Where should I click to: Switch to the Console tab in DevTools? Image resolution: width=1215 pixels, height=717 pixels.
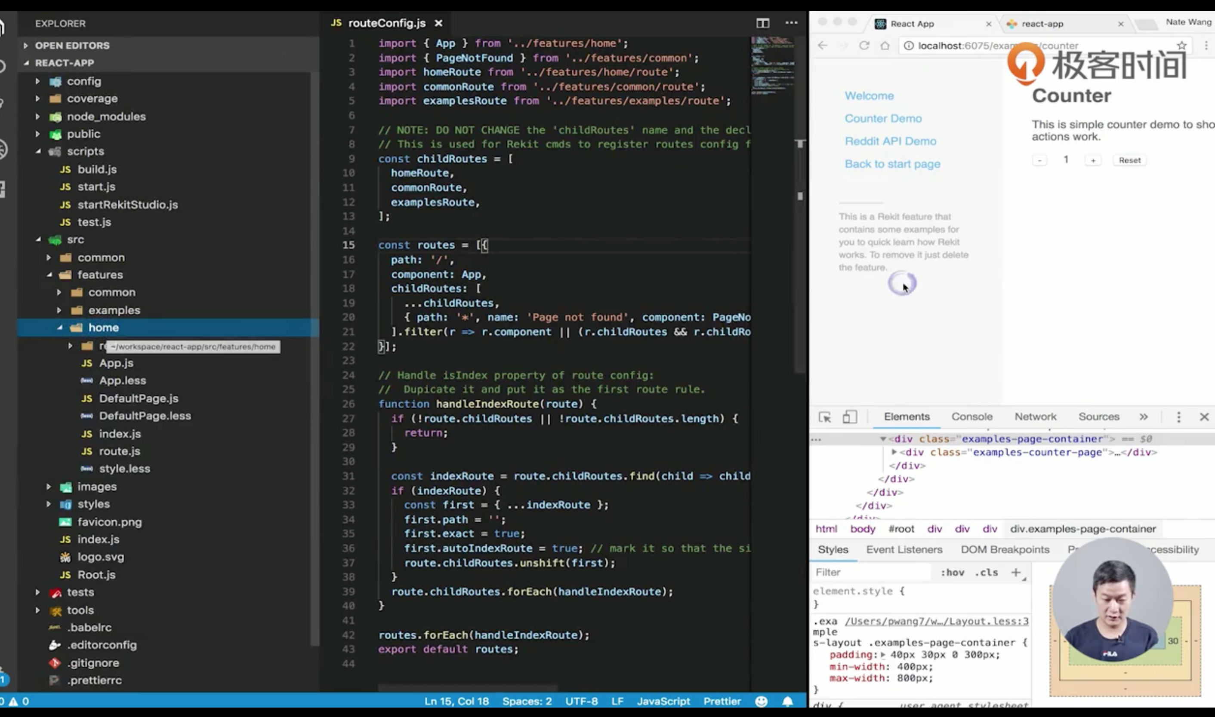971,417
